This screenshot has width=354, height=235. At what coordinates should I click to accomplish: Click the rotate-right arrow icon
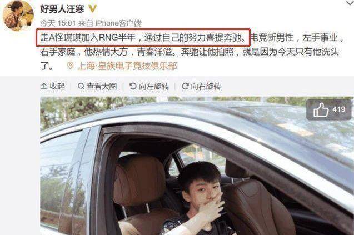[x=185, y=86]
